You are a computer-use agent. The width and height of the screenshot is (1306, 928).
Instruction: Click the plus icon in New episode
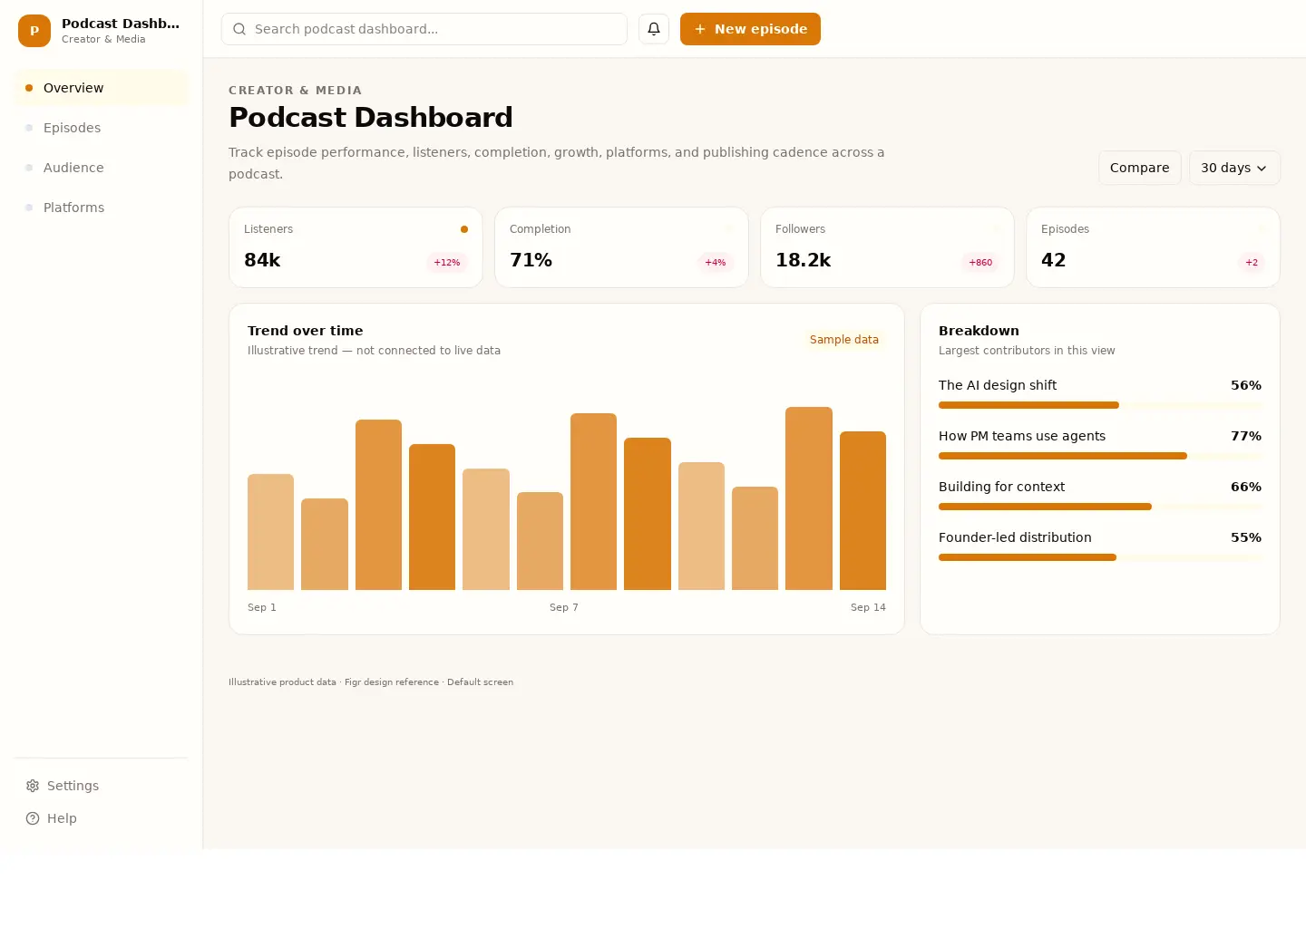700,29
